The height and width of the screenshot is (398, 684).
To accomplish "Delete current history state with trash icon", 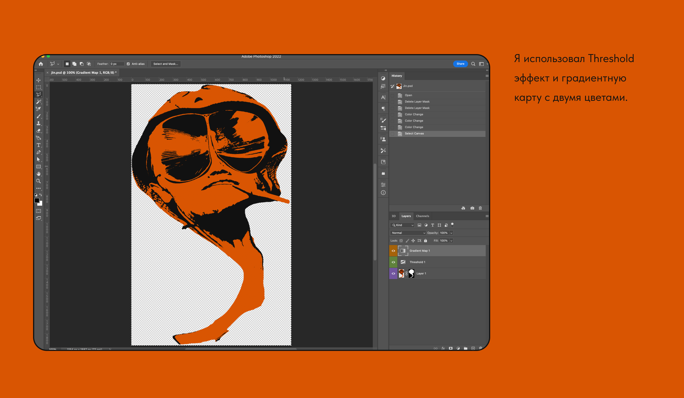I will click(480, 208).
